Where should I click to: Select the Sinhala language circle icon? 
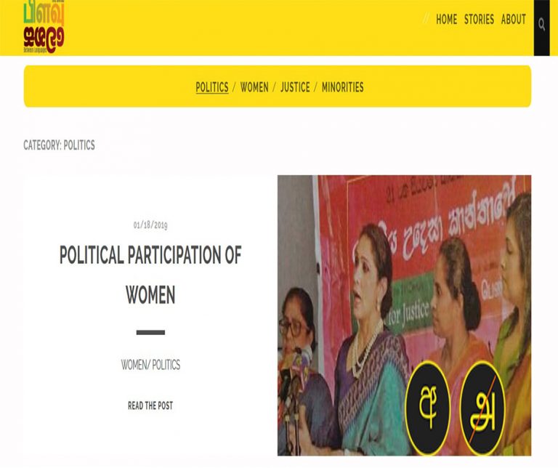pyautogui.click(x=428, y=407)
